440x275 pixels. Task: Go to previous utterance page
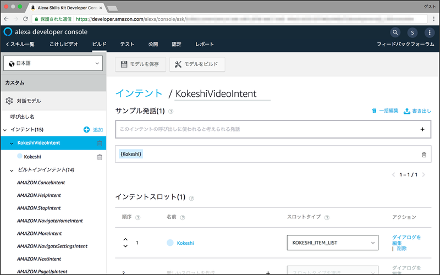click(x=393, y=174)
